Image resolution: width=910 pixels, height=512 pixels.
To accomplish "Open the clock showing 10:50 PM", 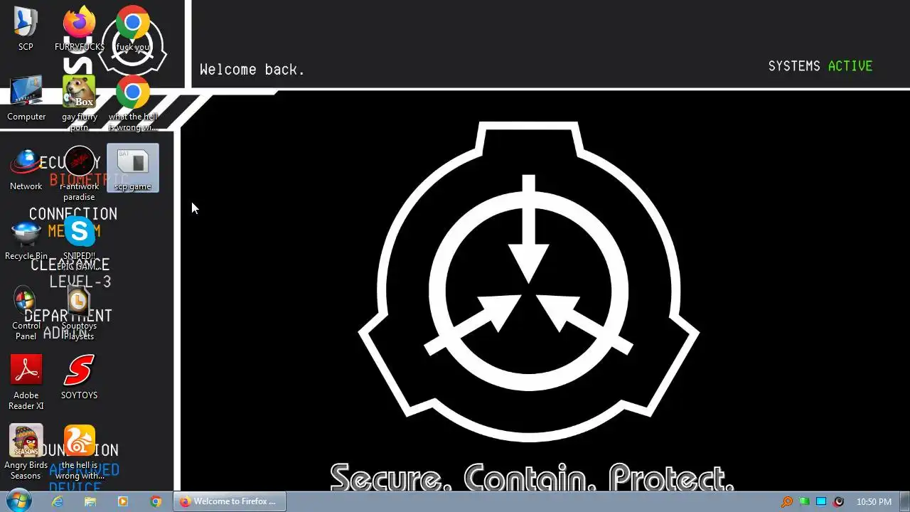I will 874,501.
